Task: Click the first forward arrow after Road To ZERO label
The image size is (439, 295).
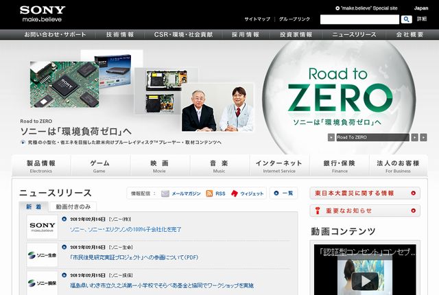Action: [x=414, y=137]
